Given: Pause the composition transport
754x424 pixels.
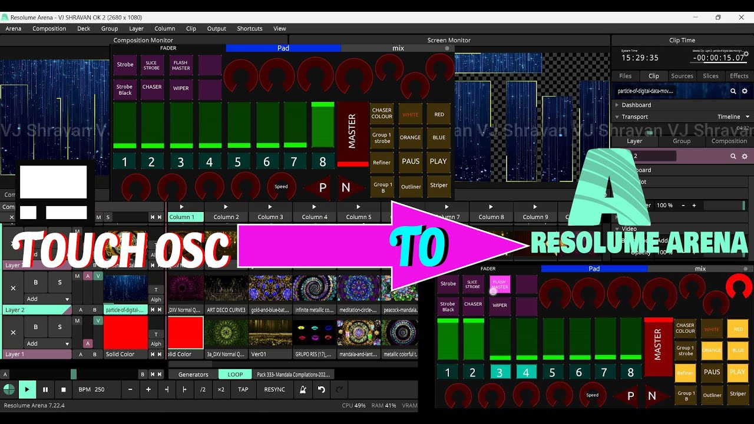Looking at the screenshot, I should (x=45, y=389).
